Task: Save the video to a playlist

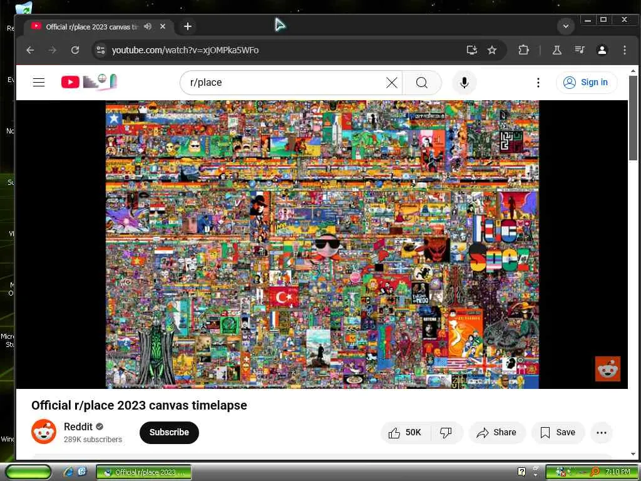Action: click(558, 432)
